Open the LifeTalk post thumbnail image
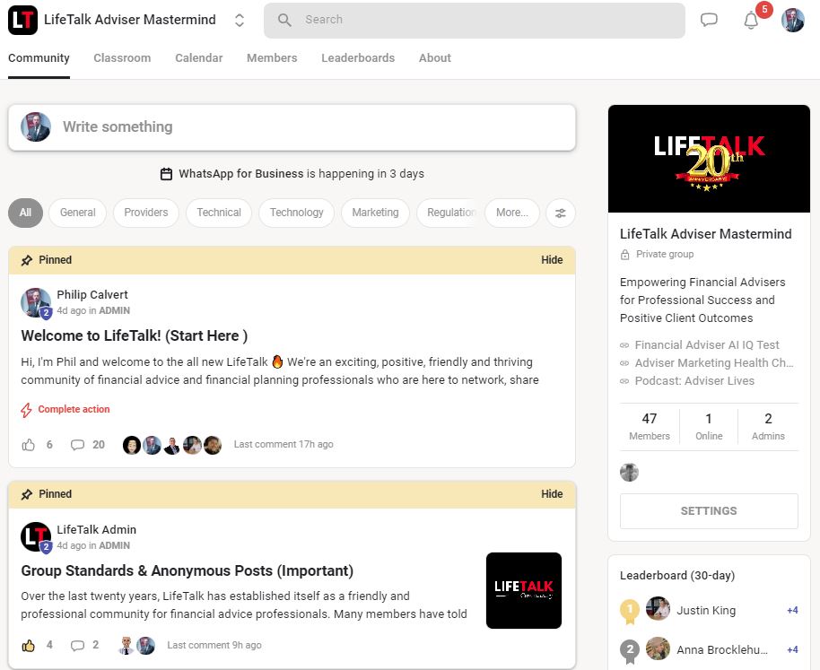Viewport: 820px width, 670px height. [524, 590]
